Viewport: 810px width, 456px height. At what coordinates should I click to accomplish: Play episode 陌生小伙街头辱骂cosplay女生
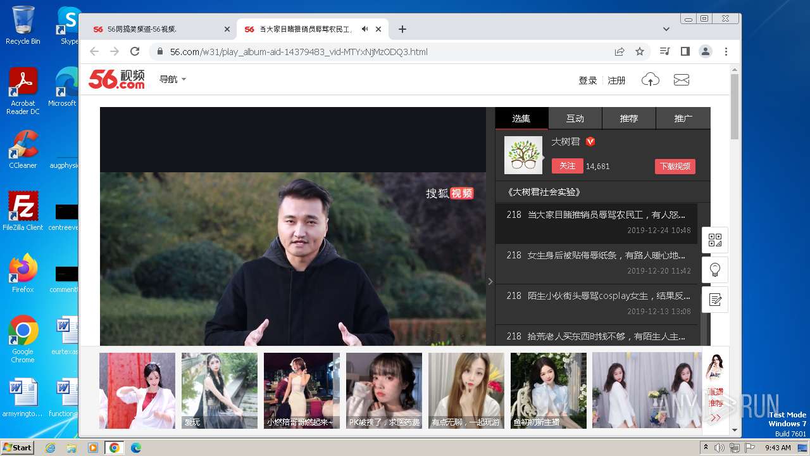coord(596,303)
